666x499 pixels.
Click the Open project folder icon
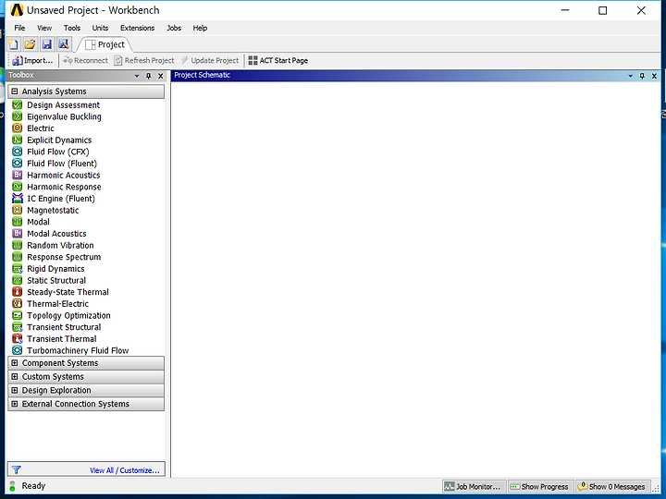pyautogui.click(x=30, y=44)
